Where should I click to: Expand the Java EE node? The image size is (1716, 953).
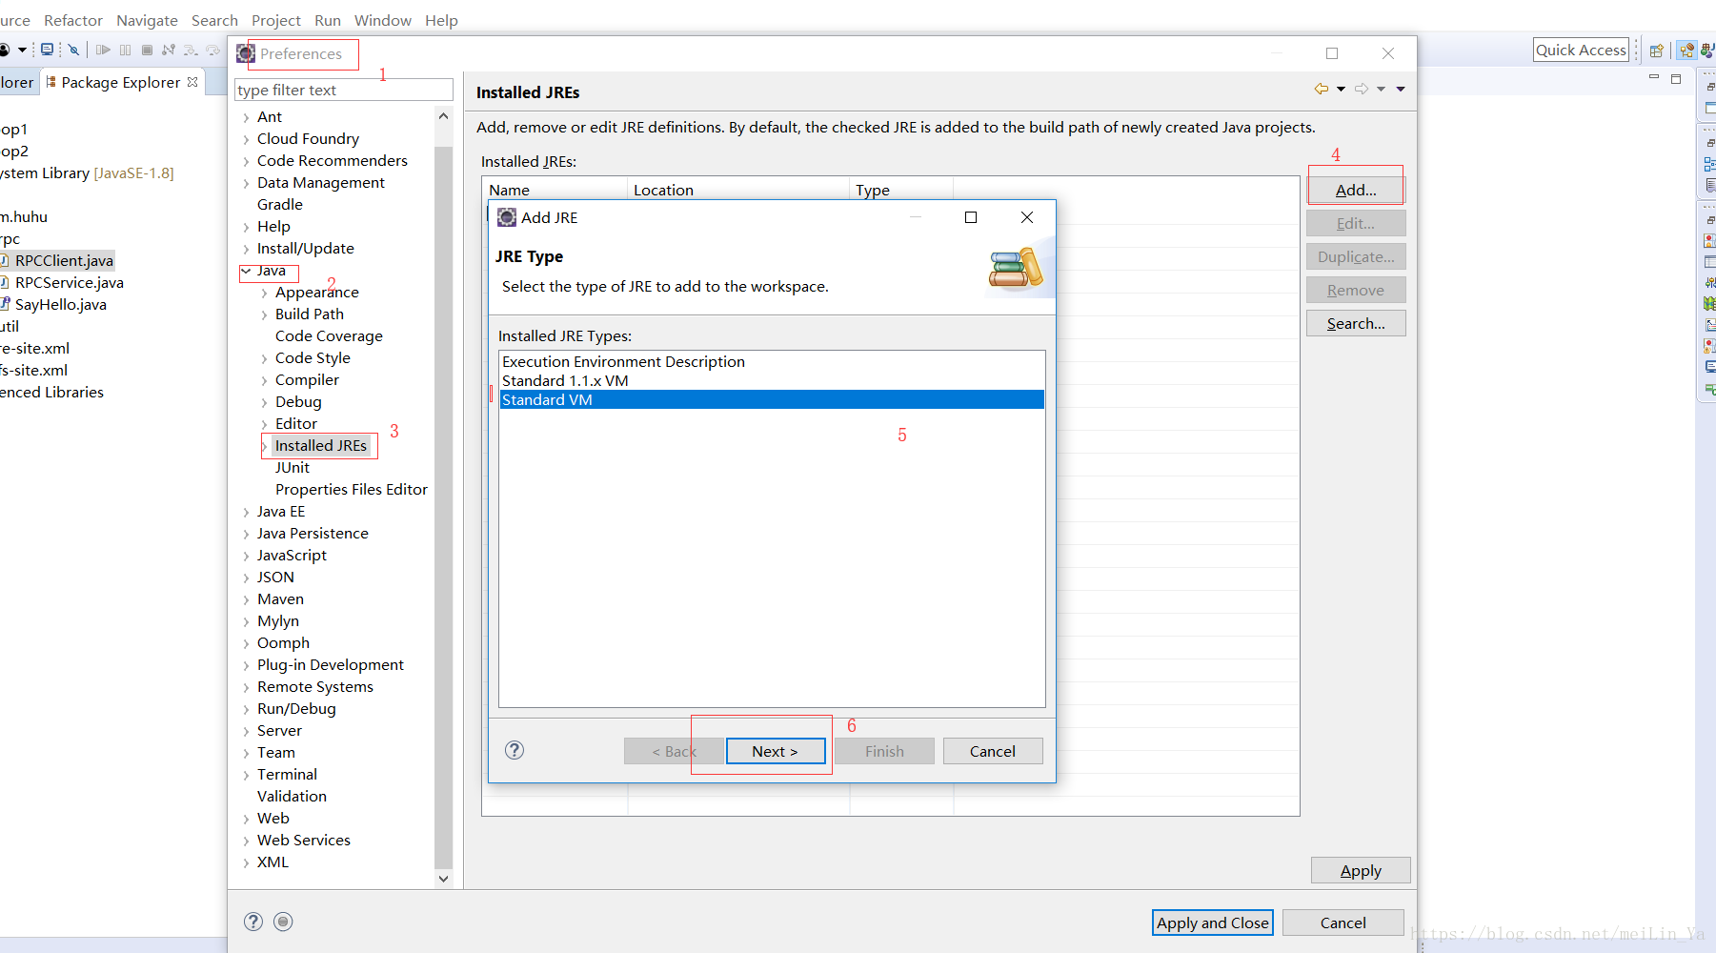point(246,512)
